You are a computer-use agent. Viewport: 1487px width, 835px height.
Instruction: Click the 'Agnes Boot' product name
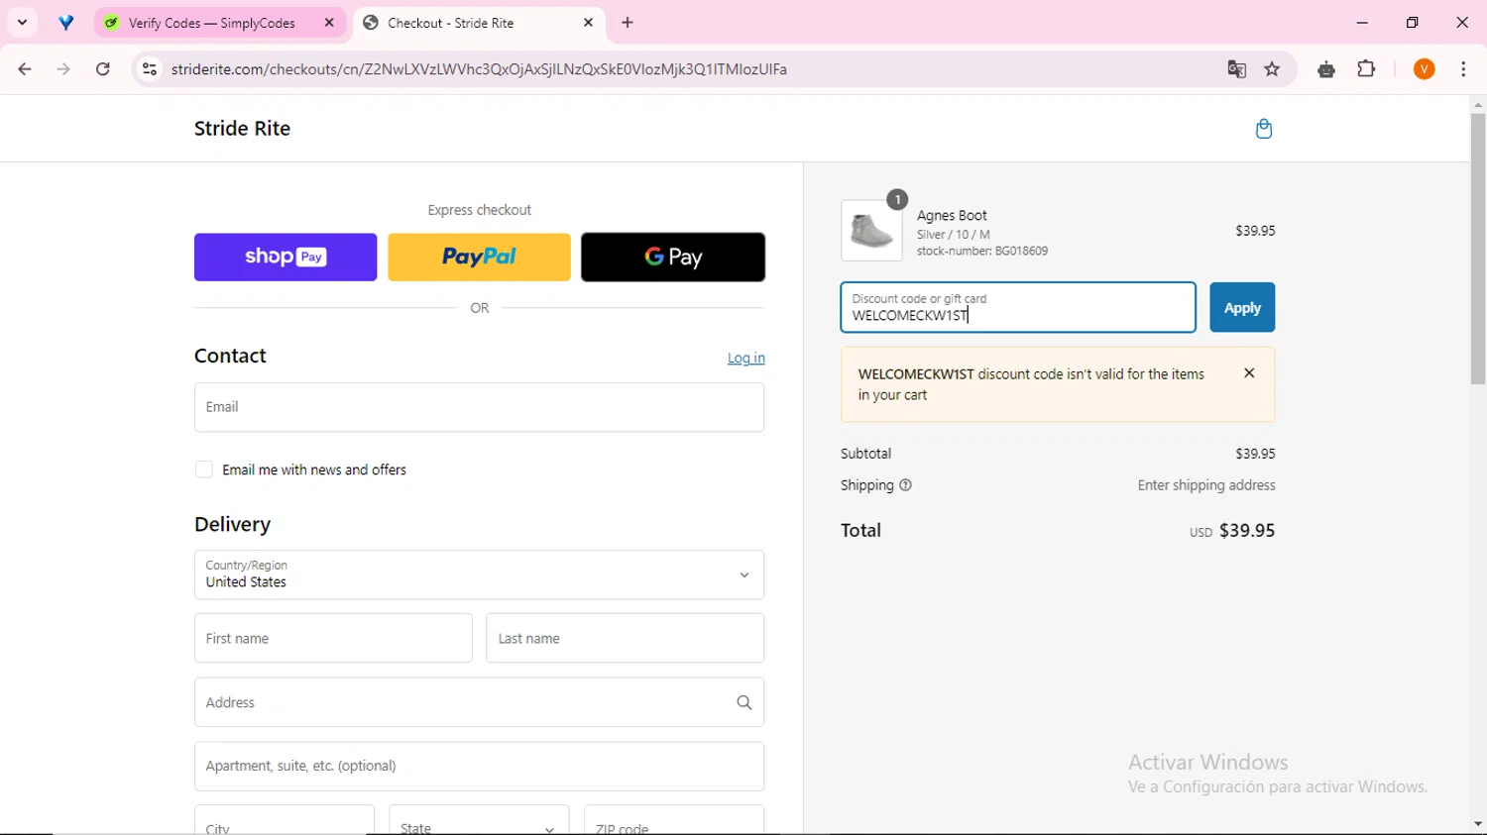coord(952,215)
